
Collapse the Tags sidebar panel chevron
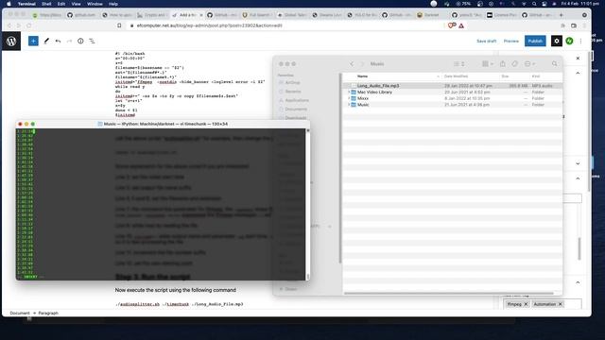point(578,282)
